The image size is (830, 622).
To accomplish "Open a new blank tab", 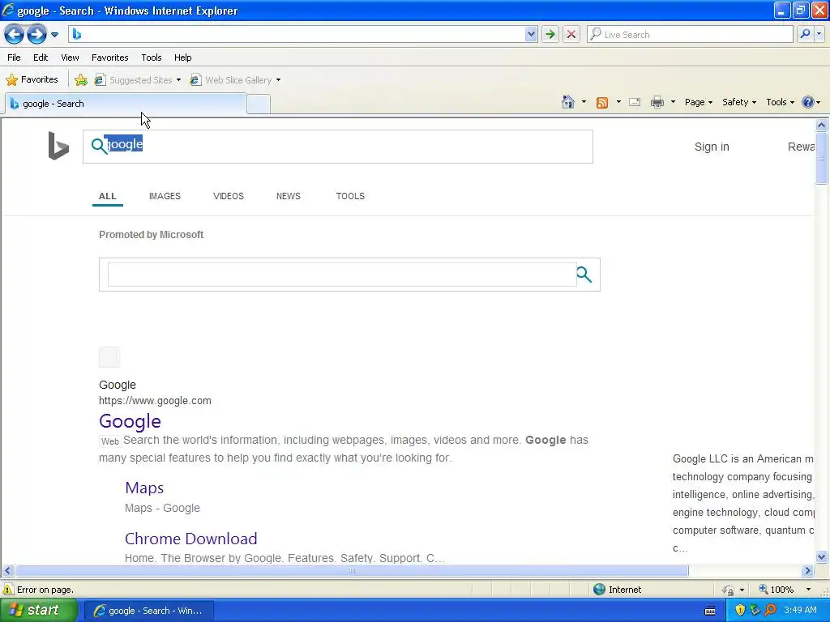I will click(x=259, y=104).
